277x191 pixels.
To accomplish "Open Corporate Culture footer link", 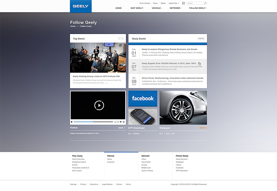I will tap(79, 162).
